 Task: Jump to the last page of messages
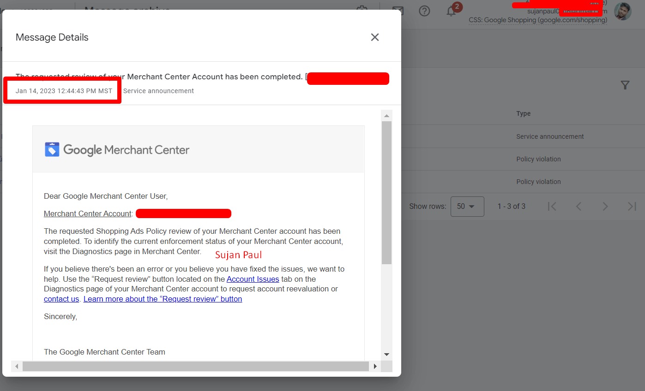(x=632, y=206)
